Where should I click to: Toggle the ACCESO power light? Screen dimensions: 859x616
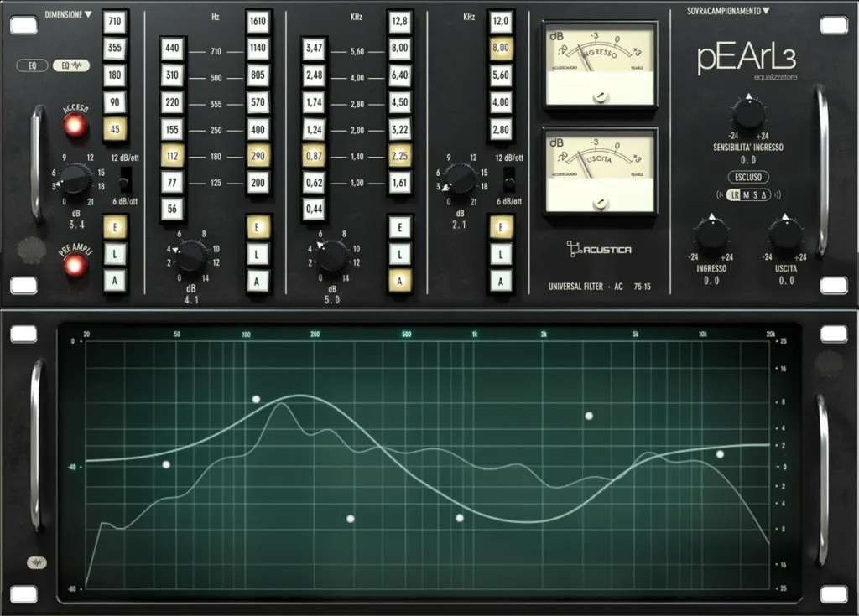click(75, 126)
